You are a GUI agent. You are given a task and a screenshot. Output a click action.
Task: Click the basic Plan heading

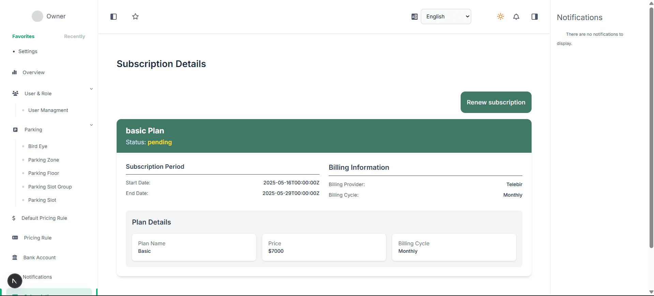(145, 131)
